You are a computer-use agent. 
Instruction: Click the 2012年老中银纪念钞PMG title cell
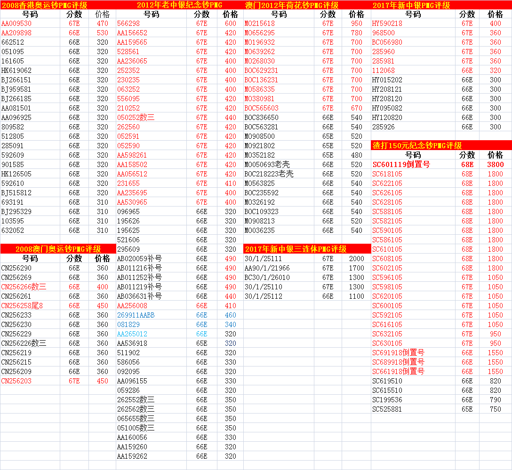pyautogui.click(x=180, y=5)
